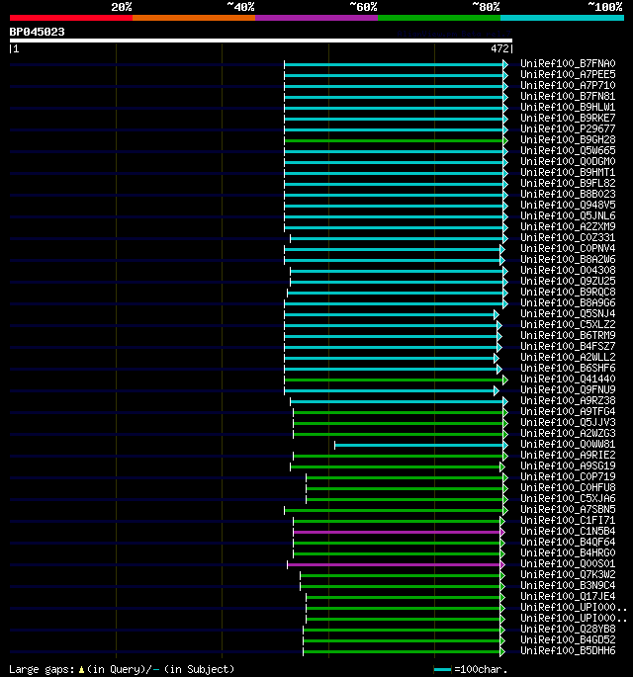
Task: Open hit UniRef100_B4GD52
Action: 568,639
